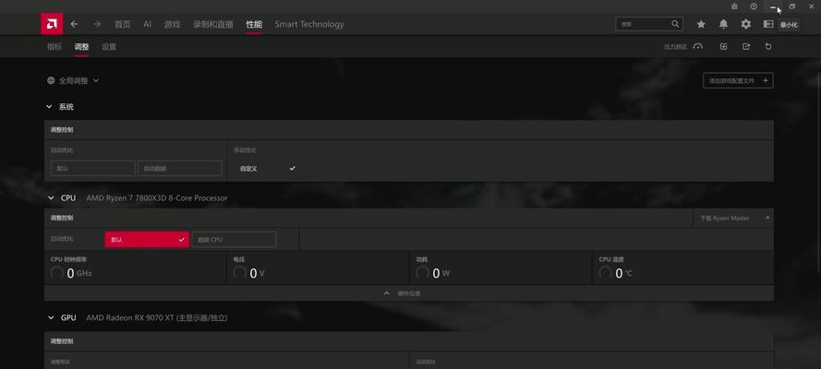The height and width of the screenshot is (369, 821).
Task: Open the Smart Technology tab
Action: pyautogui.click(x=309, y=24)
